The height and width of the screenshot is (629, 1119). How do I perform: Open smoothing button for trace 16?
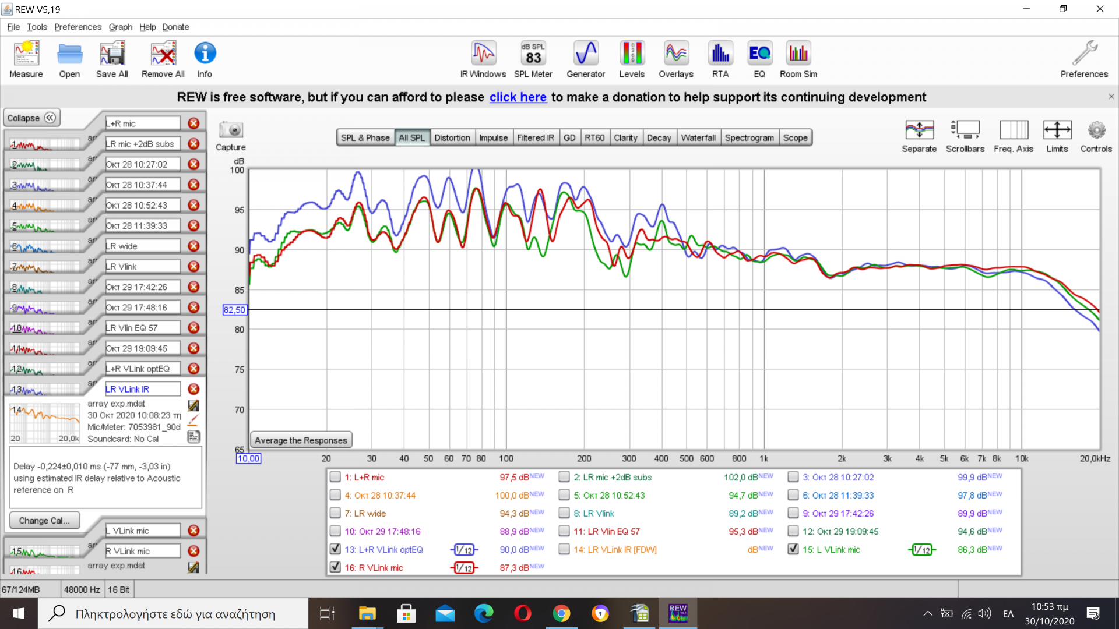click(465, 568)
